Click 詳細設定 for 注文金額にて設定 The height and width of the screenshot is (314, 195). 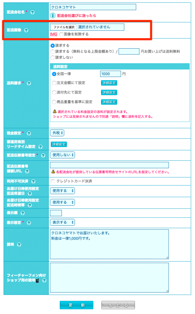click(x=109, y=83)
